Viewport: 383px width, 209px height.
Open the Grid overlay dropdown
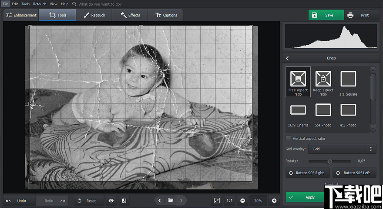coord(342,149)
